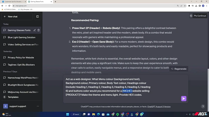Toggle the sidebar collapse icon
This screenshot has height=117, width=209.
pos(38,17)
